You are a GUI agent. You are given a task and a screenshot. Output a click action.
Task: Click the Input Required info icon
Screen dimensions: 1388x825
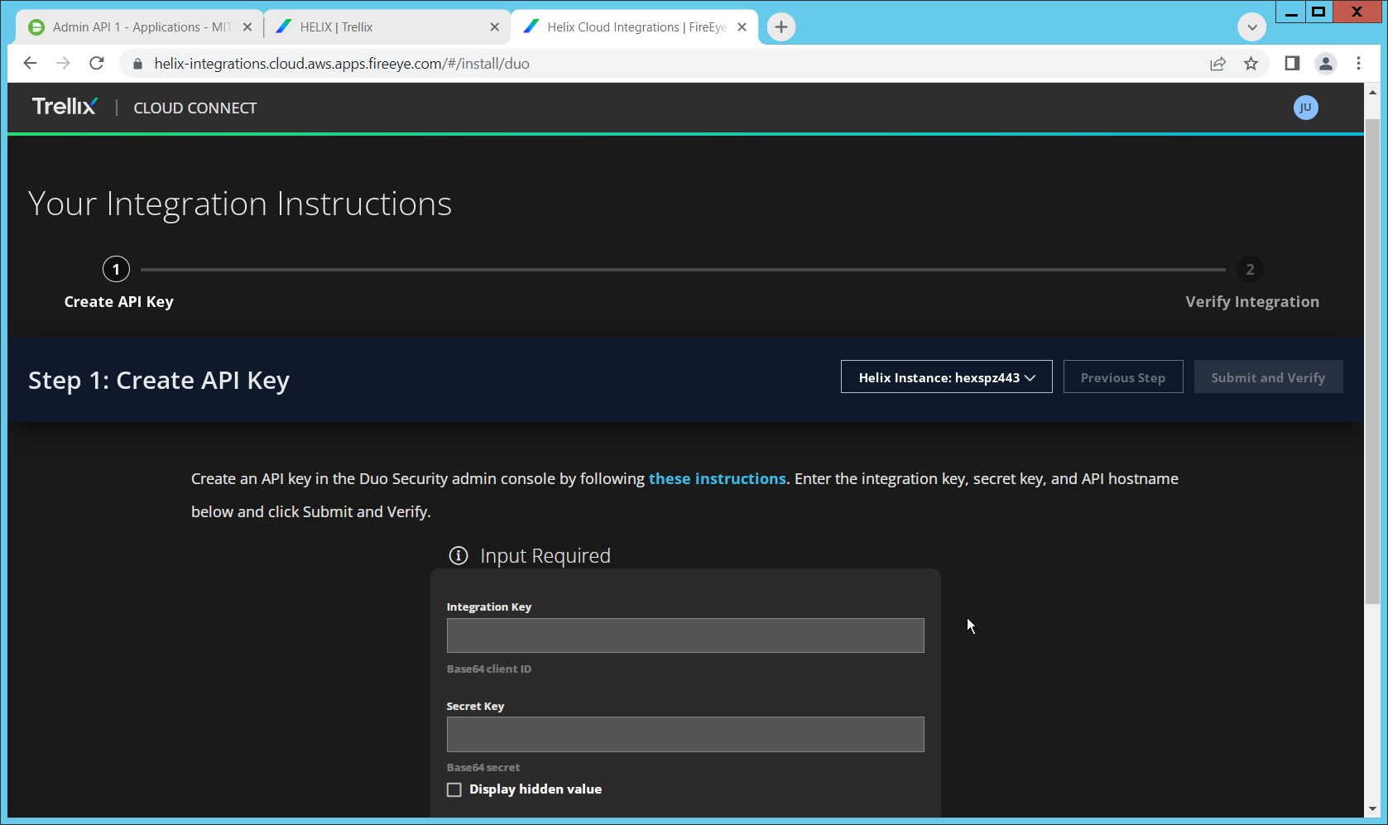(x=458, y=555)
